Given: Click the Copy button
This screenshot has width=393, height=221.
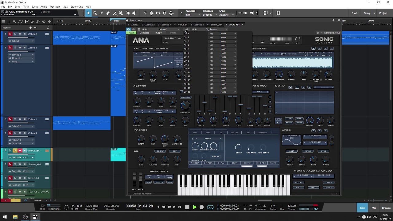Looking at the screenshot, I should [x=159, y=33].
